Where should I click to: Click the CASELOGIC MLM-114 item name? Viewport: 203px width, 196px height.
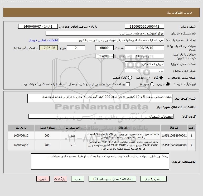tap(123, 145)
